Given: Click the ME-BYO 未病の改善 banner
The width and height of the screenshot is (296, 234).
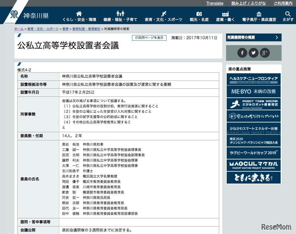Looking at the screenshot, I should [x=253, y=92].
